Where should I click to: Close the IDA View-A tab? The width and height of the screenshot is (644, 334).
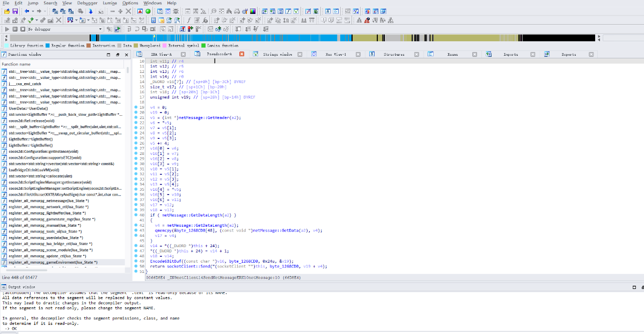click(x=183, y=54)
